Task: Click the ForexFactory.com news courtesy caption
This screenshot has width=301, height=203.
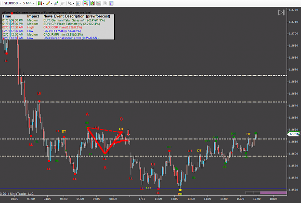Action: (x=46, y=13)
